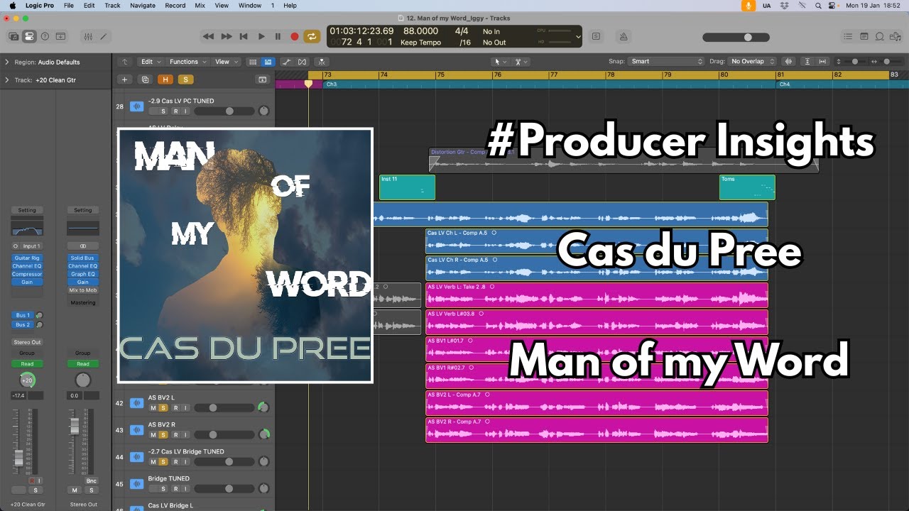This screenshot has height=511, width=909.
Task: Click the red Record button
Action: click(x=295, y=36)
